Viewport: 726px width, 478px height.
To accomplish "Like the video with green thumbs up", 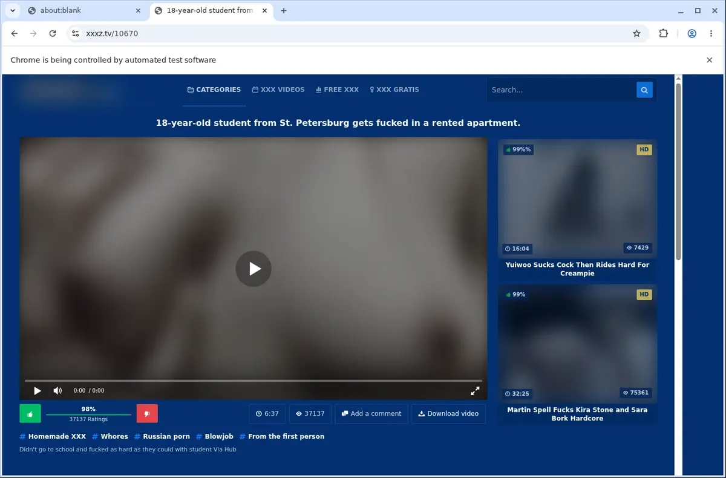I will [30, 414].
